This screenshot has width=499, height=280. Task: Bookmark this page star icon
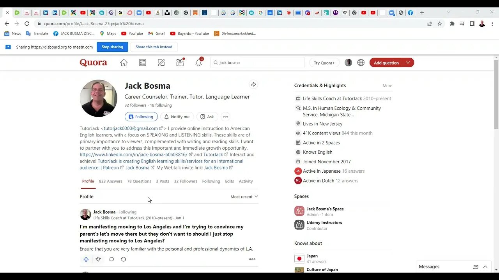click(x=440, y=24)
